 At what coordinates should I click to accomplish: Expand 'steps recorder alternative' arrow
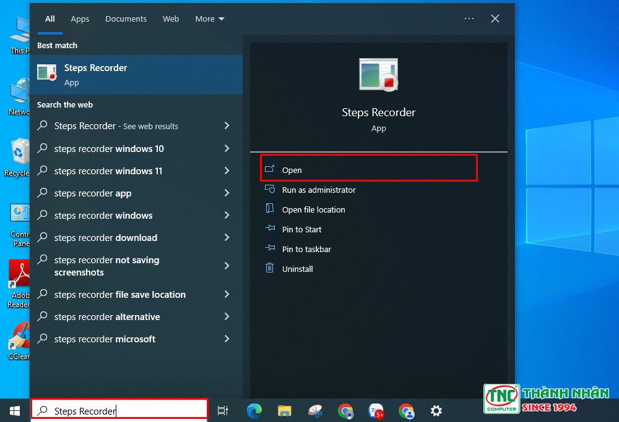click(x=227, y=316)
